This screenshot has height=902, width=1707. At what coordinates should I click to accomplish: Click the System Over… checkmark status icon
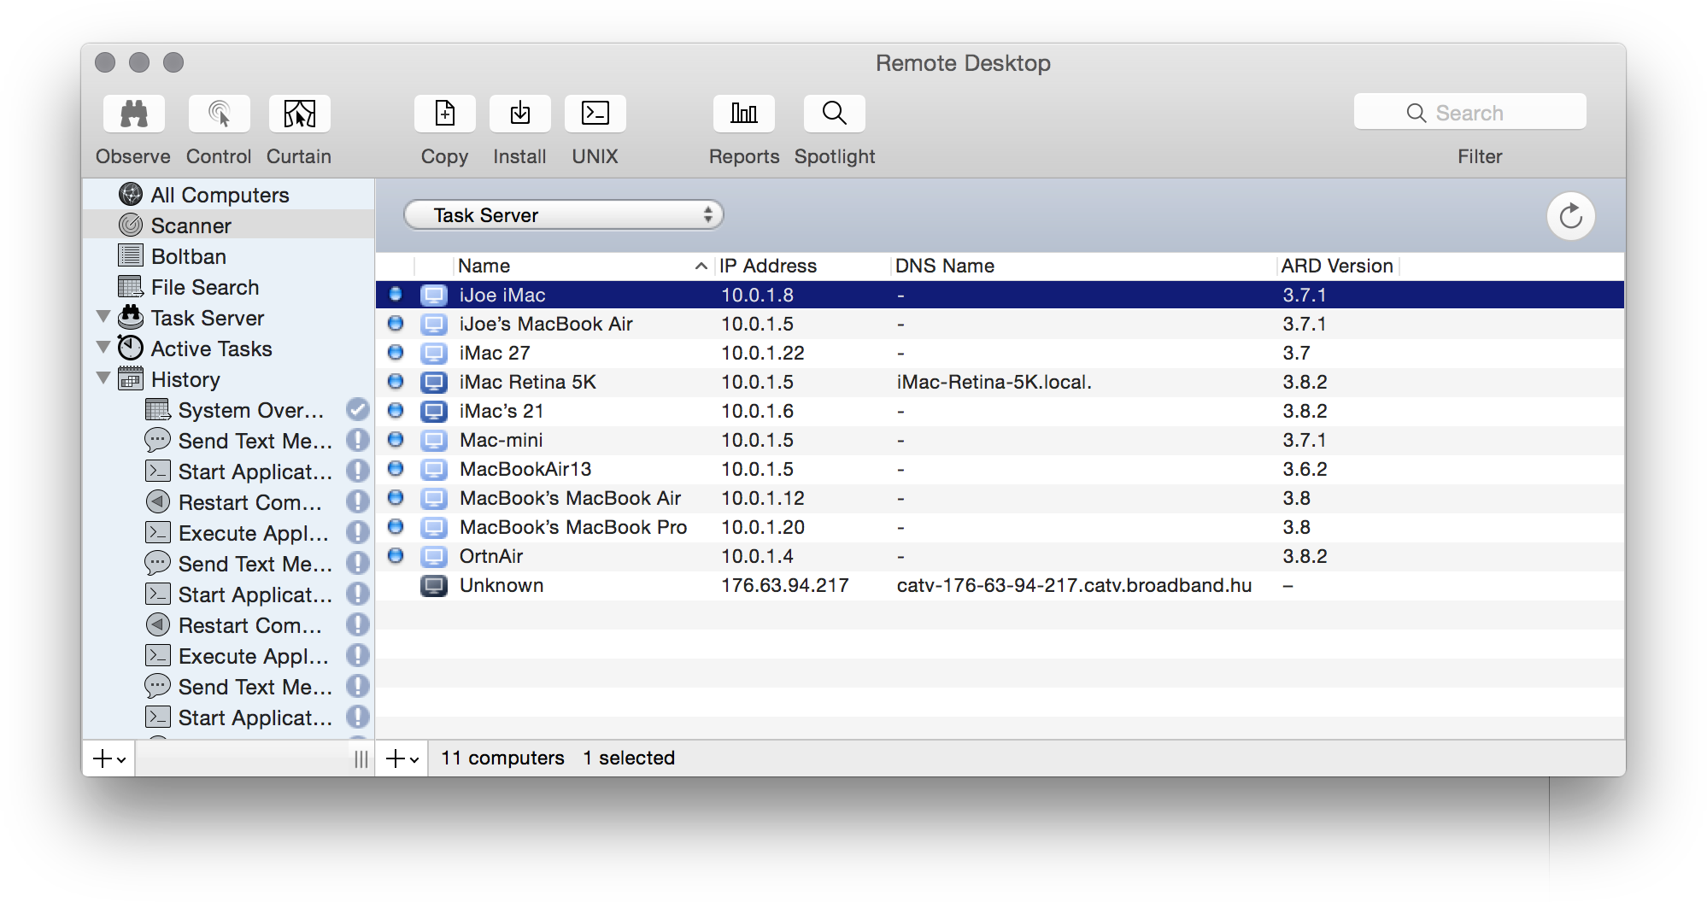coord(357,410)
